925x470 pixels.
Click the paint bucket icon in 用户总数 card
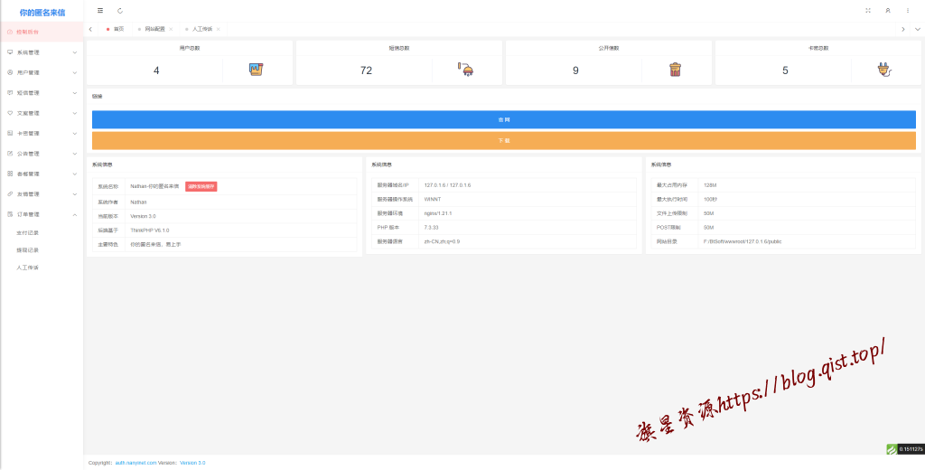pos(256,70)
